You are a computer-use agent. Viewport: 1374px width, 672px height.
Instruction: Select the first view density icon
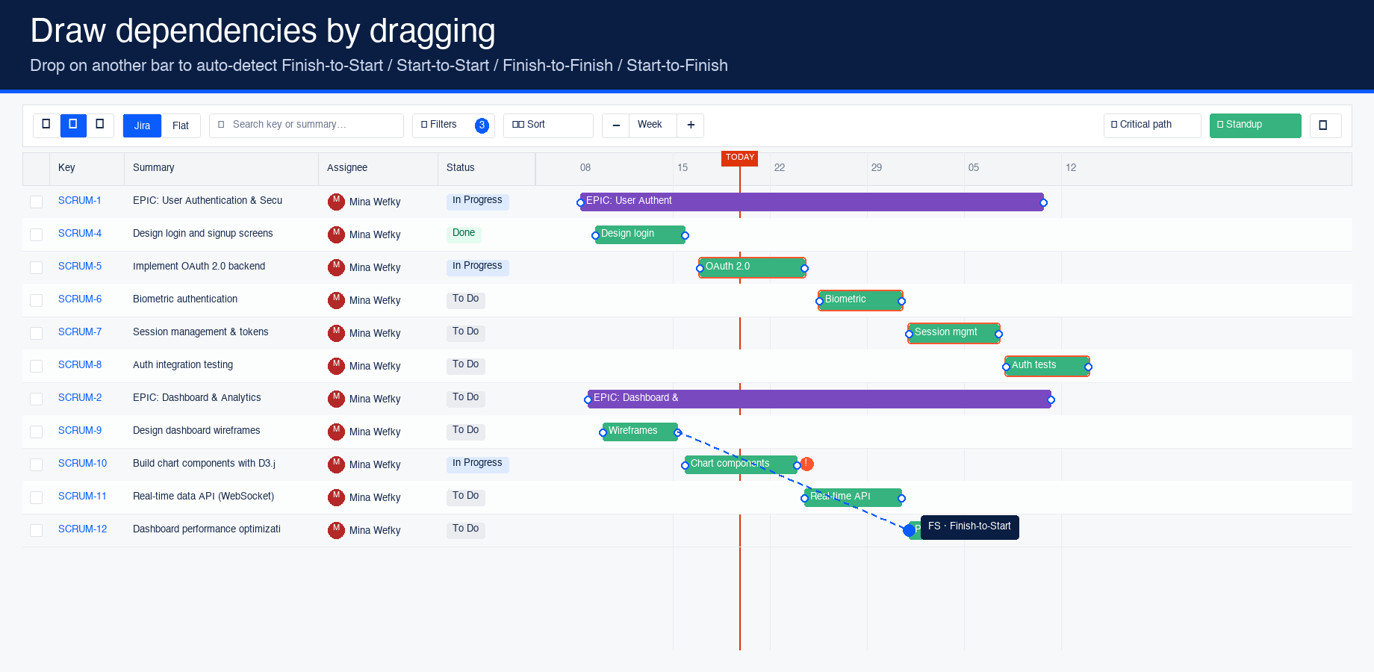point(46,125)
